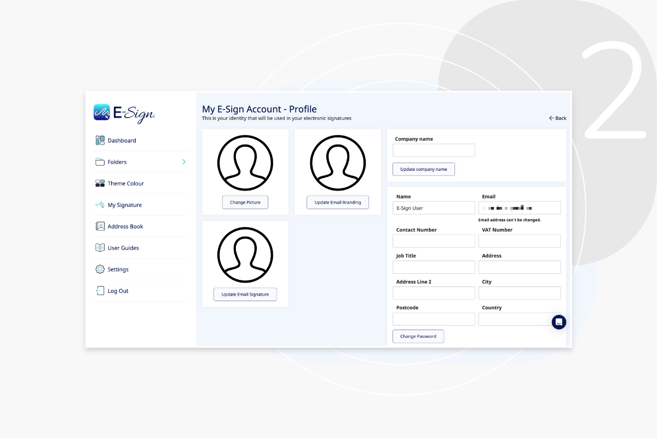
Task: Click the Log Out door icon
Action: (100, 291)
